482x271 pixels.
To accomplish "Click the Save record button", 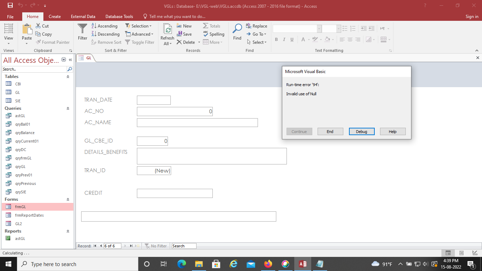I will point(184,34).
